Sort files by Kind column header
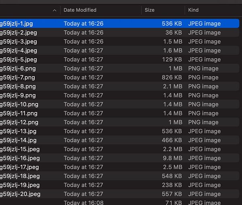The width and height of the screenshot is (242, 205). click(x=193, y=10)
